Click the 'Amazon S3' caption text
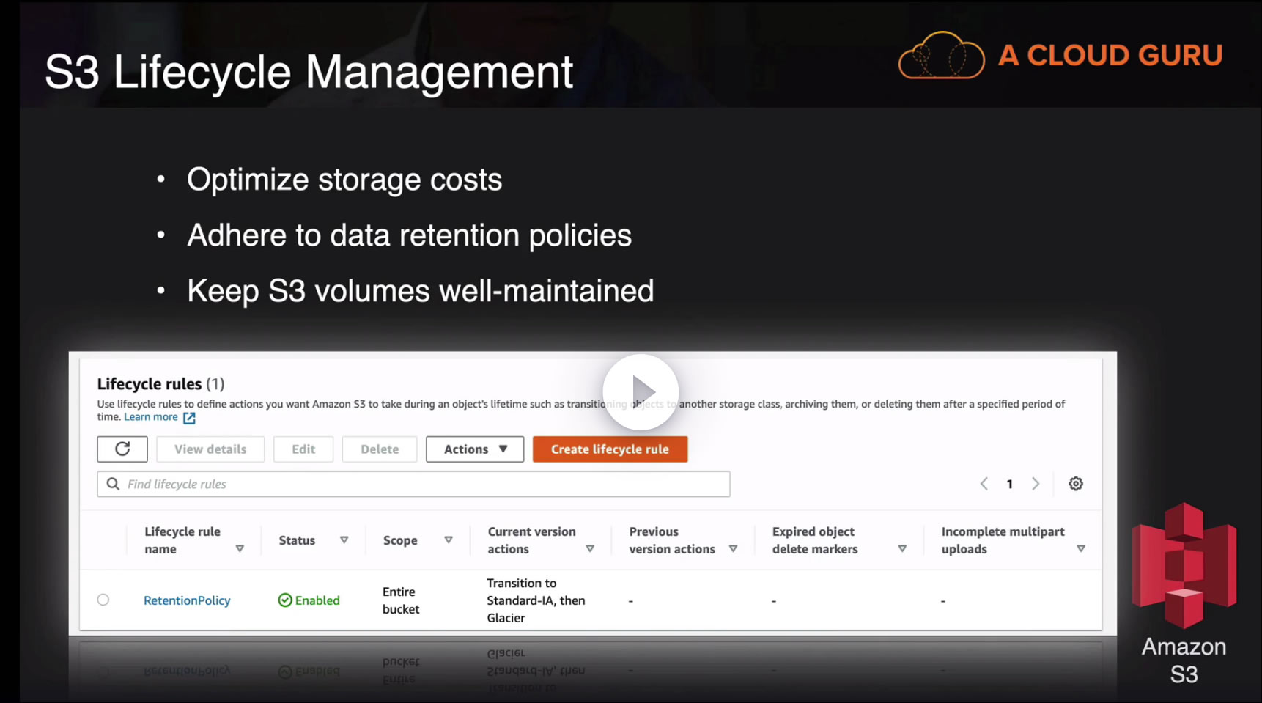 [1184, 660]
